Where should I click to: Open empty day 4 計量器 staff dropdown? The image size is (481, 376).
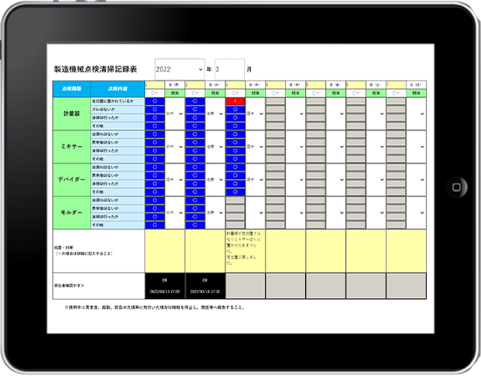point(296,114)
